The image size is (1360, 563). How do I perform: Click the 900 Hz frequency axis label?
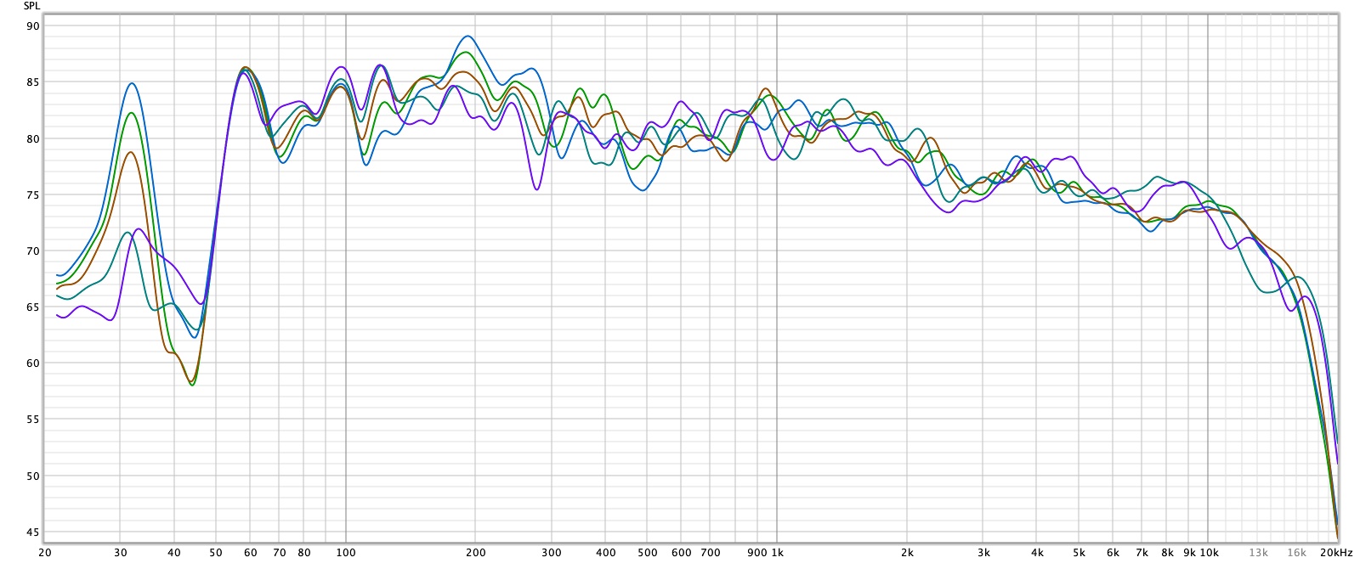pos(756,553)
